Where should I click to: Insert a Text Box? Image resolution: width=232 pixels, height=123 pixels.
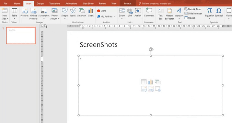[x=160, y=14]
